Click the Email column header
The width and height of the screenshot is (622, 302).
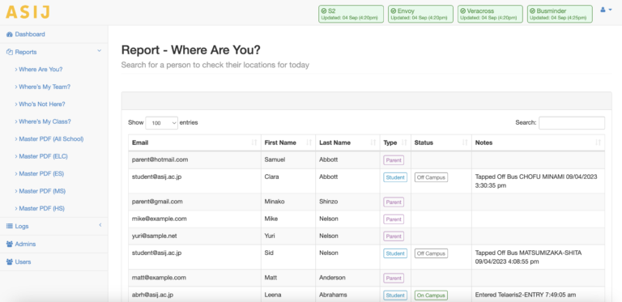194,142
